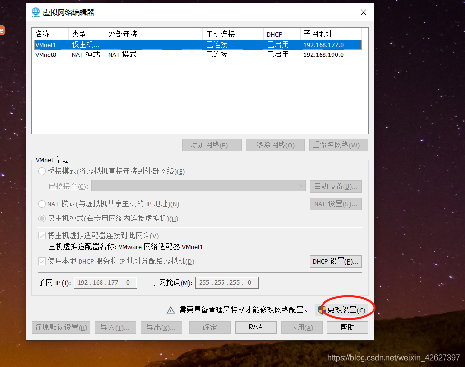Viewport: 465px width, 367px height.
Task: Click the 主机连接 column header
Action: point(233,34)
